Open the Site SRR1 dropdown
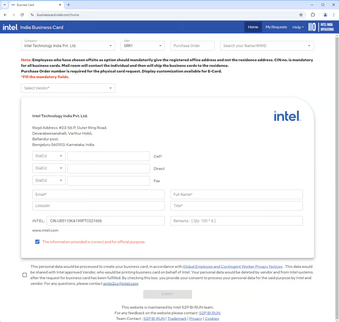This screenshot has height=322, width=339. (142, 46)
